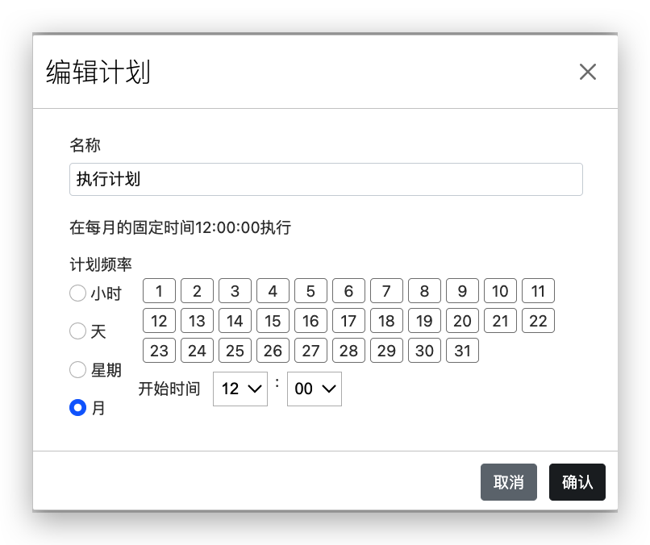Viewport: 650px width, 545px height.
Task: Choose day 11 button
Action: point(538,291)
